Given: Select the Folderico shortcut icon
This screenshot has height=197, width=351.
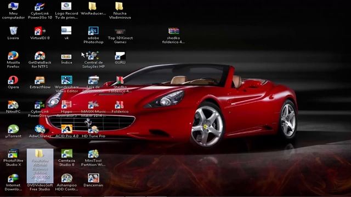Looking at the screenshot, I should click(120, 105).
